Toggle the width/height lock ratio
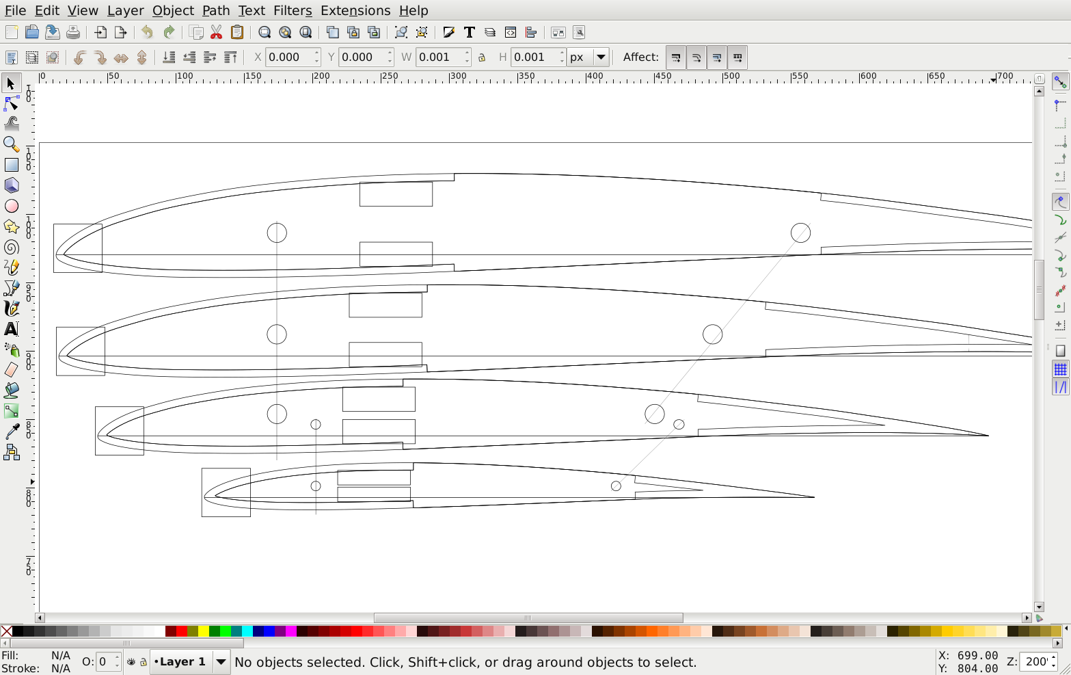This screenshot has width=1071, height=675. point(482,57)
